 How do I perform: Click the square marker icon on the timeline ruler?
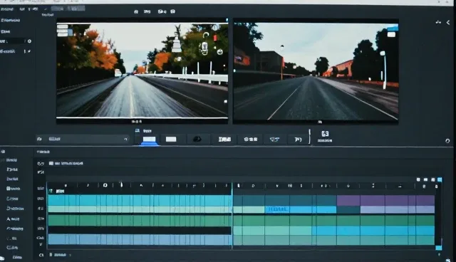[x=105, y=185]
